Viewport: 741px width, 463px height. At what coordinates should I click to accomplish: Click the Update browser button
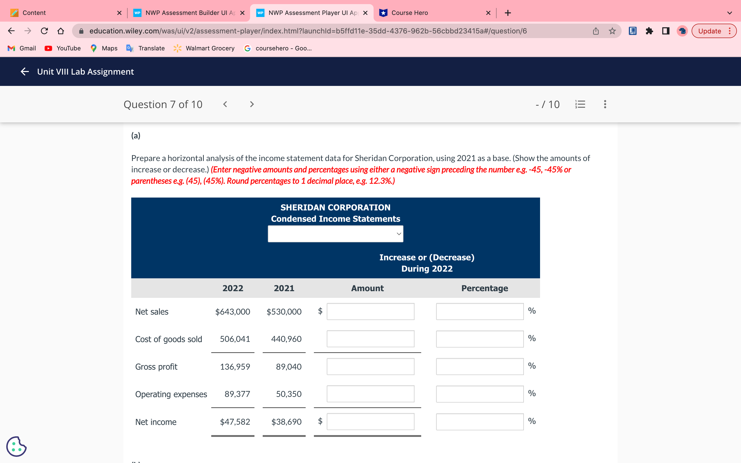tap(711, 31)
